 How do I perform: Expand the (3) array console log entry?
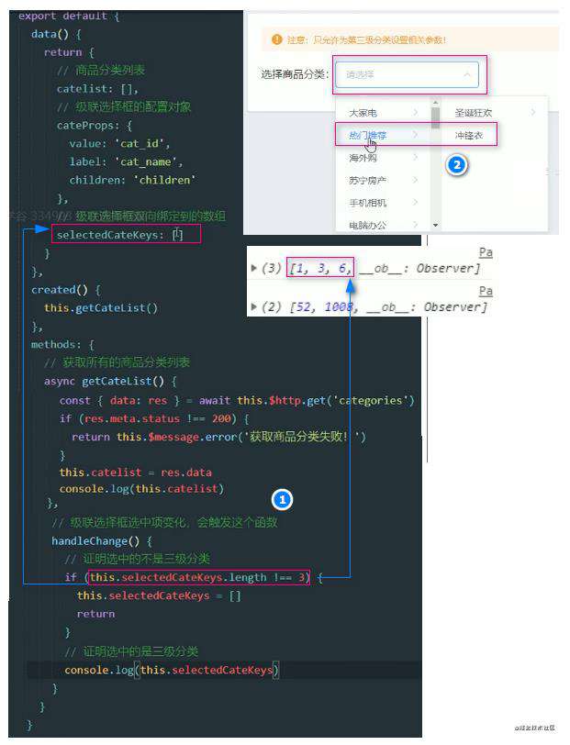(254, 268)
